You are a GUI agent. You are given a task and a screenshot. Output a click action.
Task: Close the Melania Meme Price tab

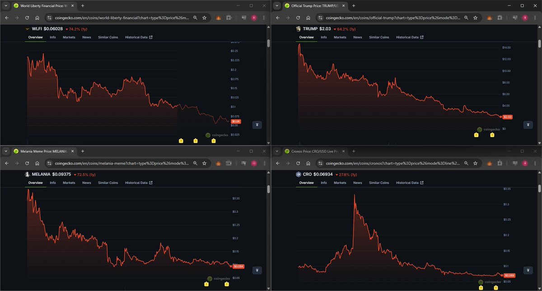point(72,151)
